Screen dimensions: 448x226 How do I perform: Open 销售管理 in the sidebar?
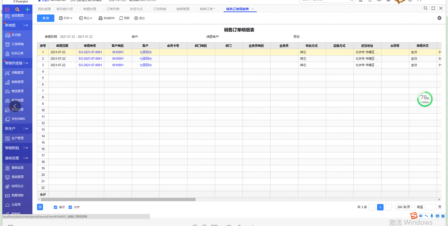tap(17, 82)
